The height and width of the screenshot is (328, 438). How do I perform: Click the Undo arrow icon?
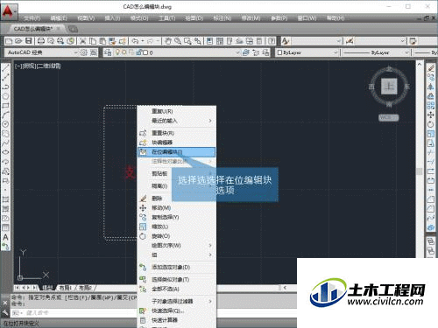pyautogui.click(x=135, y=41)
